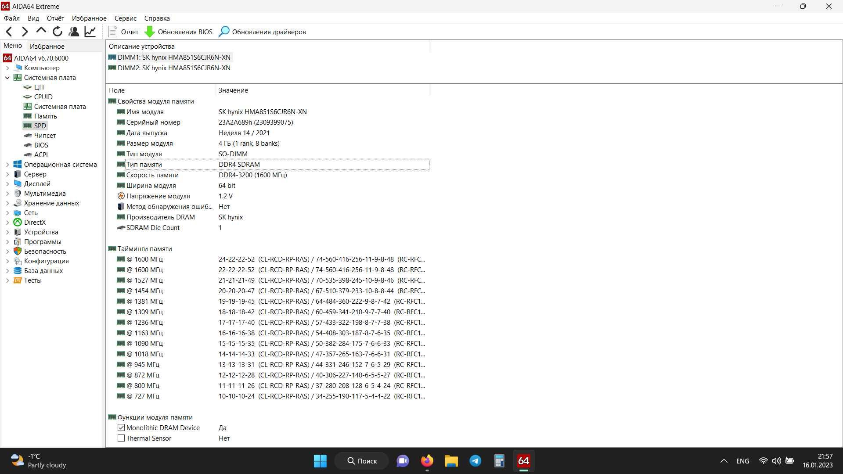Open Telegram from the taskbar
Screen dimensions: 843x474
coord(476,461)
